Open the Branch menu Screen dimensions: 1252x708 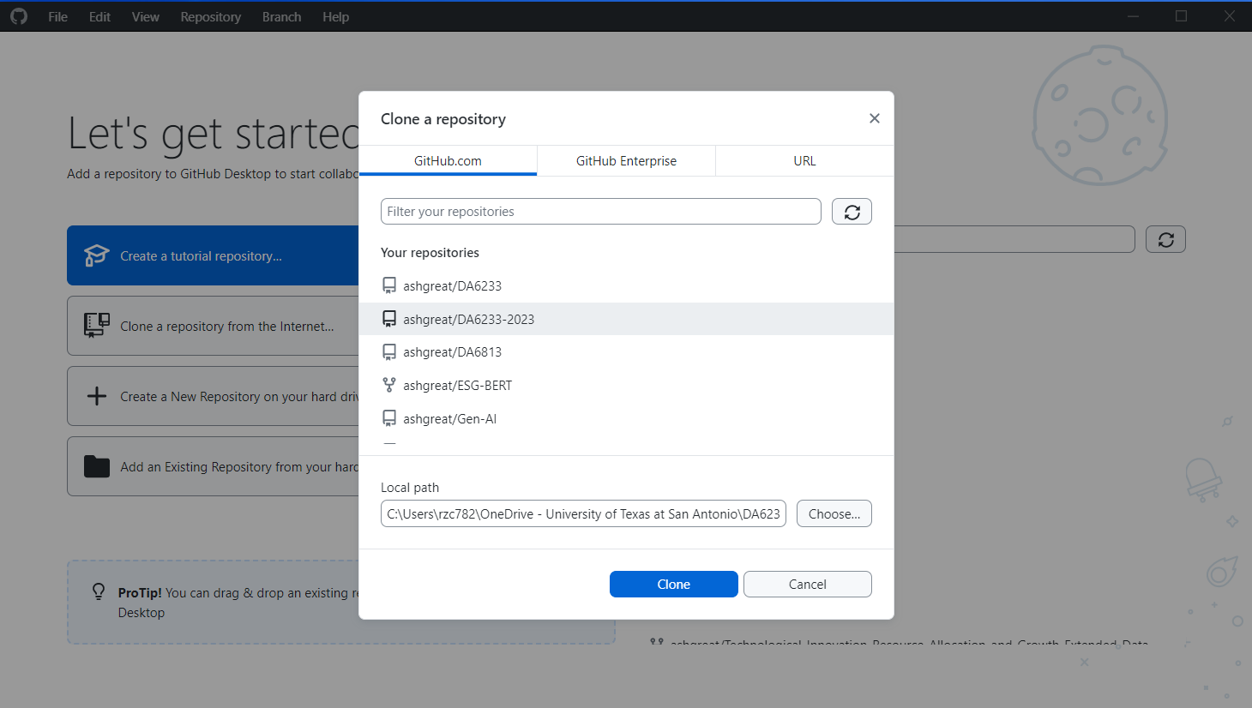click(281, 17)
